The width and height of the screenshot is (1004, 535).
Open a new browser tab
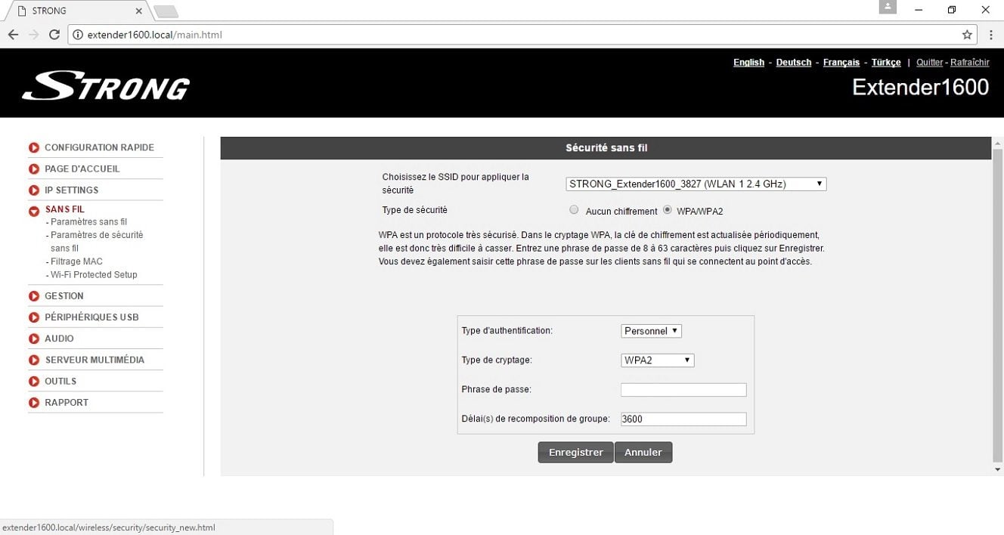[x=166, y=11]
